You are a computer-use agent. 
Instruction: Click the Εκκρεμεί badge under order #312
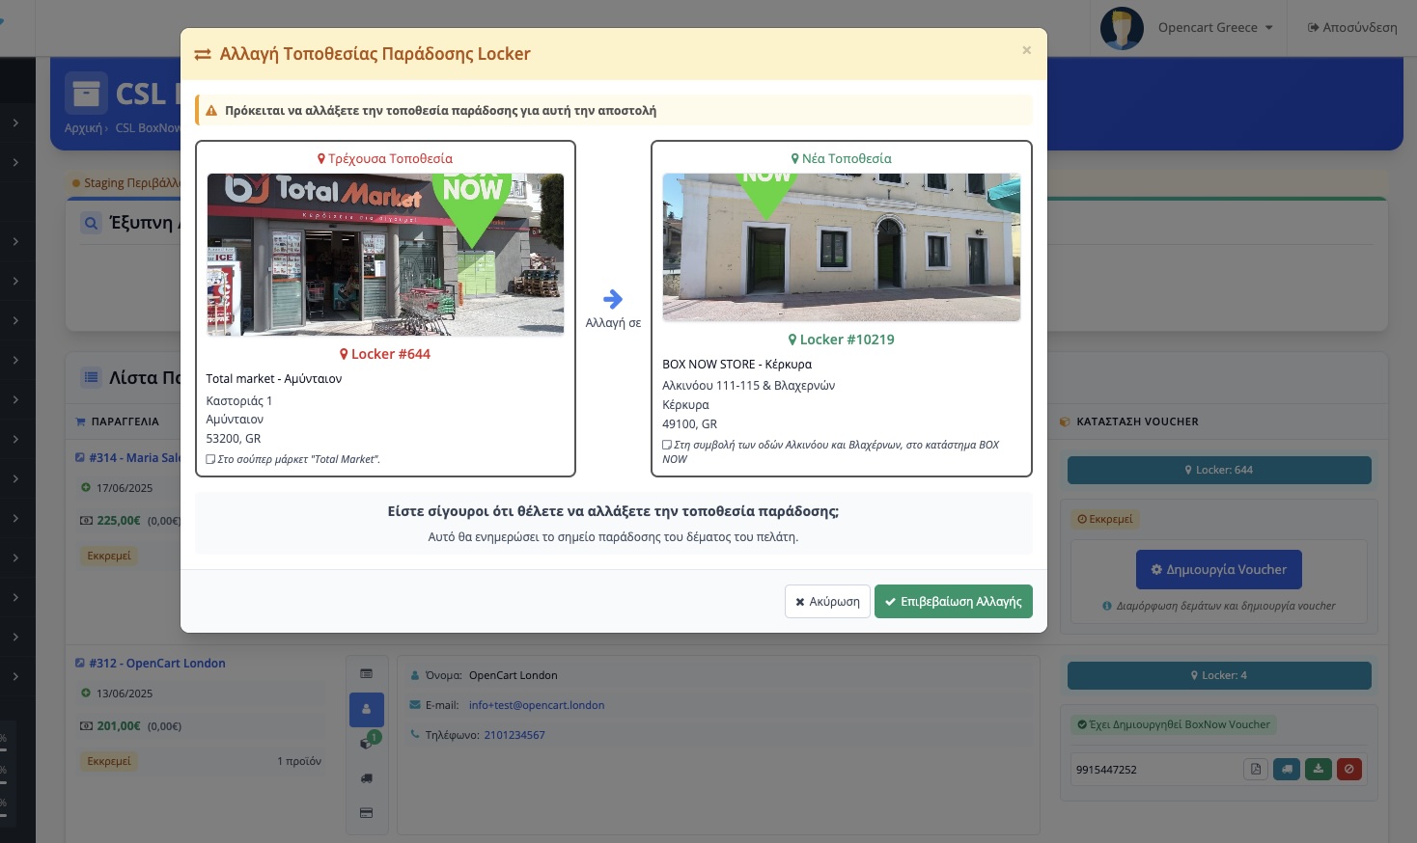pyautogui.click(x=109, y=761)
